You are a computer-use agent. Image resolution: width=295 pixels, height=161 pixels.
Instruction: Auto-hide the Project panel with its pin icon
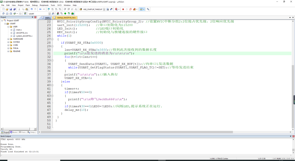point(33,17)
